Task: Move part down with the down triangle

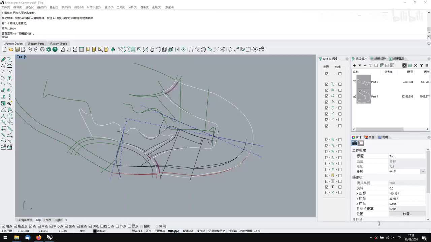Action: 360,66
